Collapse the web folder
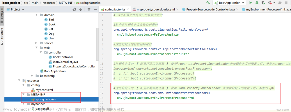 37,47
